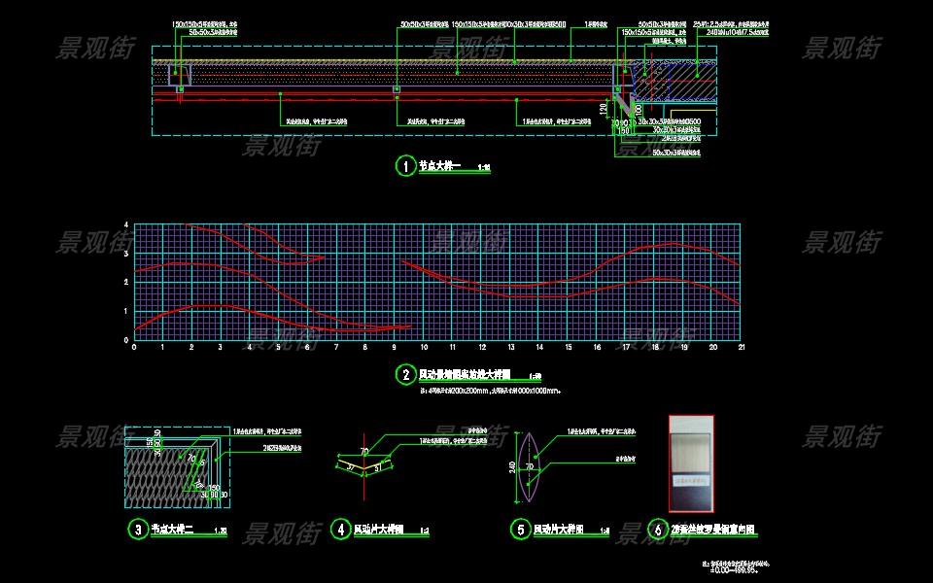
Task: Open the red-framed reference photo thumbnail
Action: click(x=691, y=463)
